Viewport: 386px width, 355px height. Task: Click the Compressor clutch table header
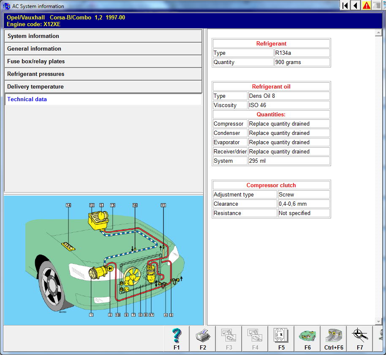(271, 185)
